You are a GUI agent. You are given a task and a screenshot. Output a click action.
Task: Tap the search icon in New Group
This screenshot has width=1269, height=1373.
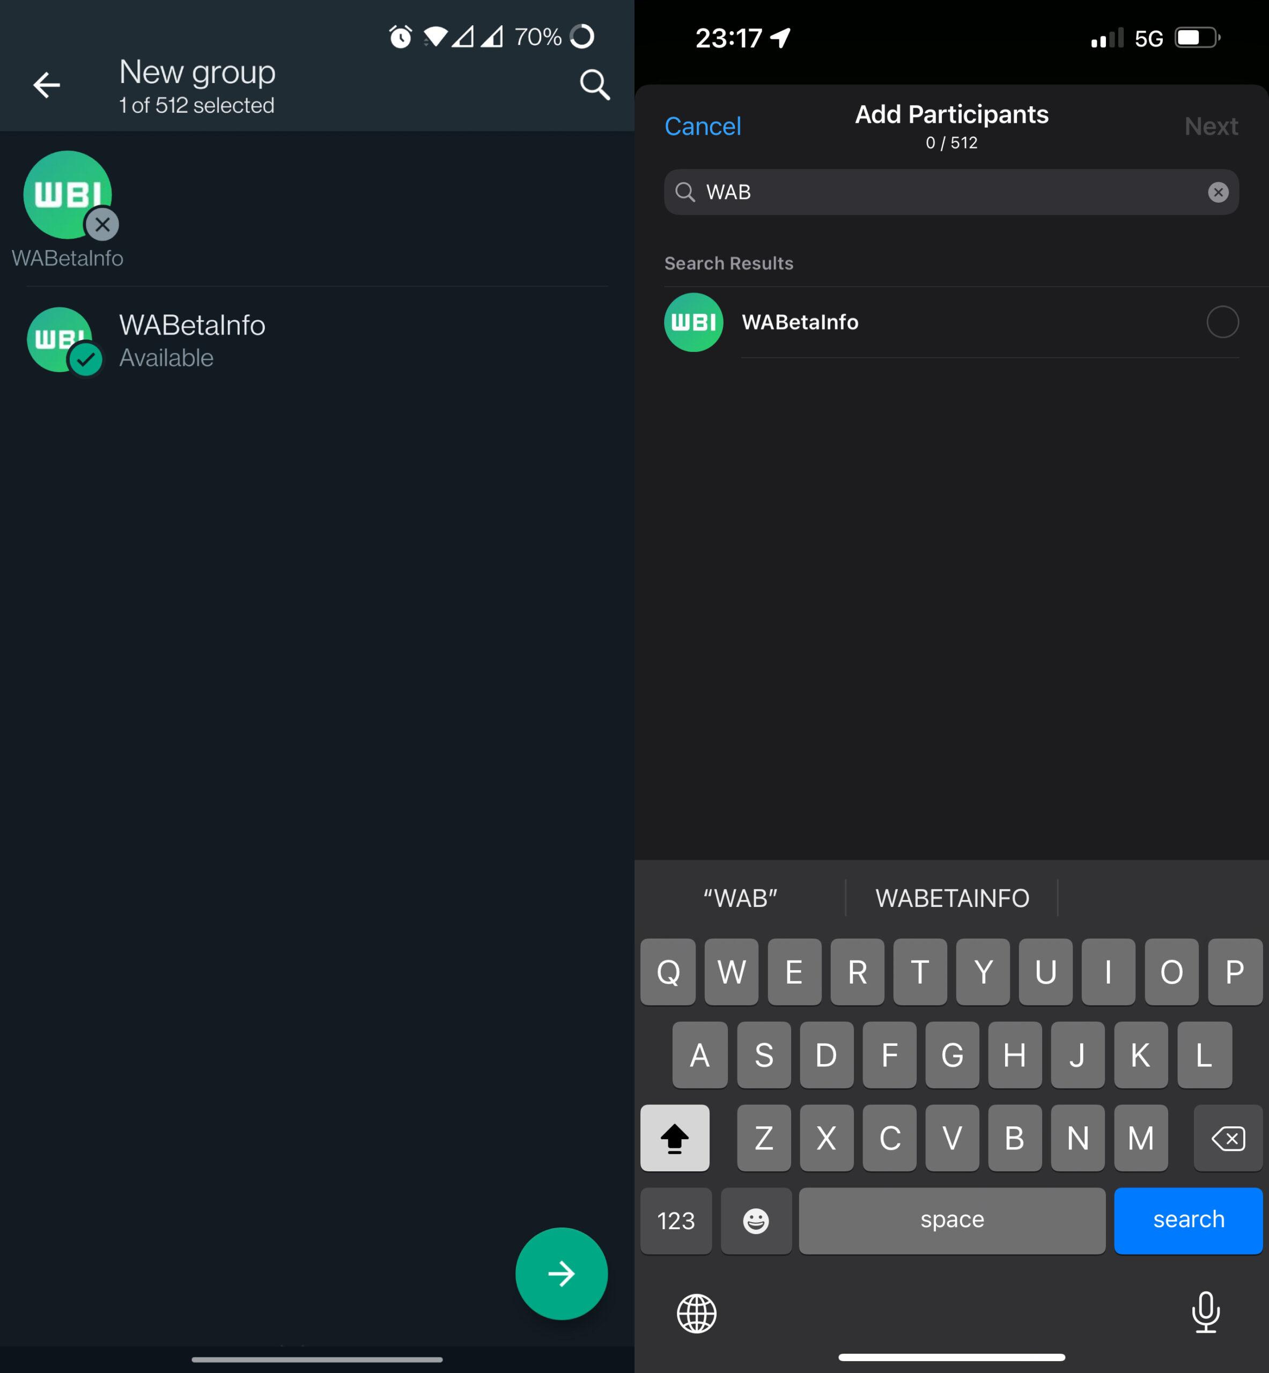pos(596,84)
